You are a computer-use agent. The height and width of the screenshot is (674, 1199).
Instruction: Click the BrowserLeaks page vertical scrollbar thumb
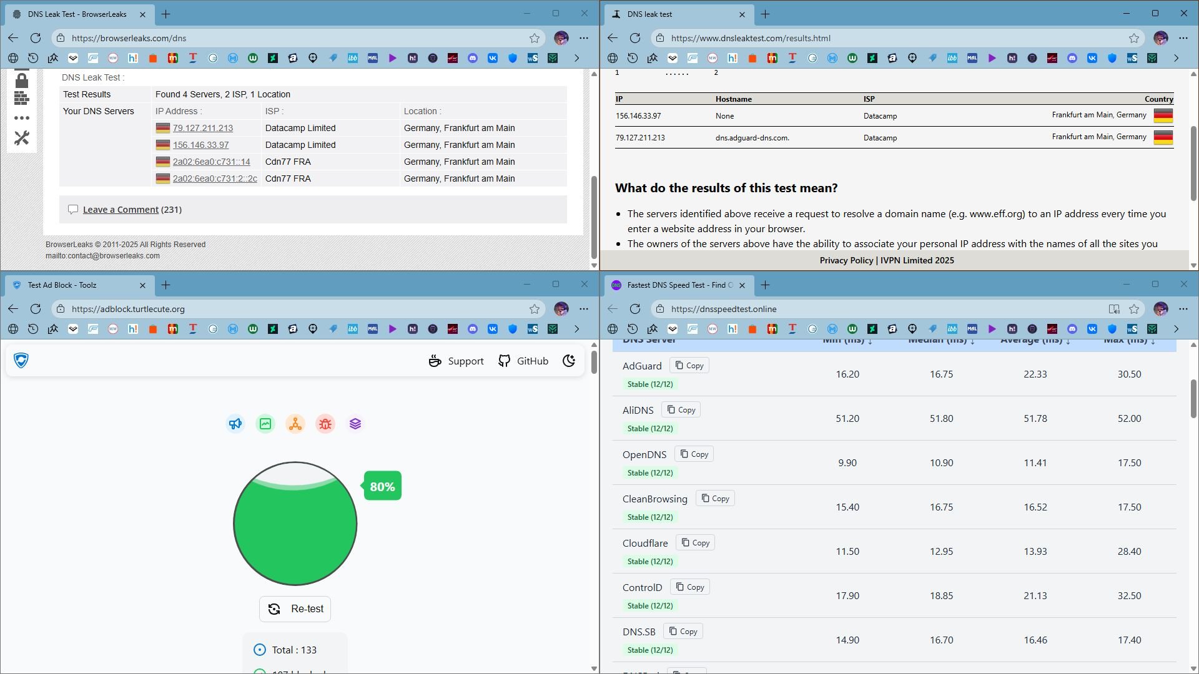(594, 217)
